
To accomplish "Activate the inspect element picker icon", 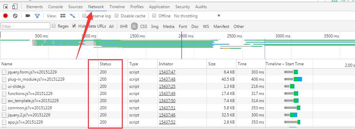I will [x=5, y=7].
